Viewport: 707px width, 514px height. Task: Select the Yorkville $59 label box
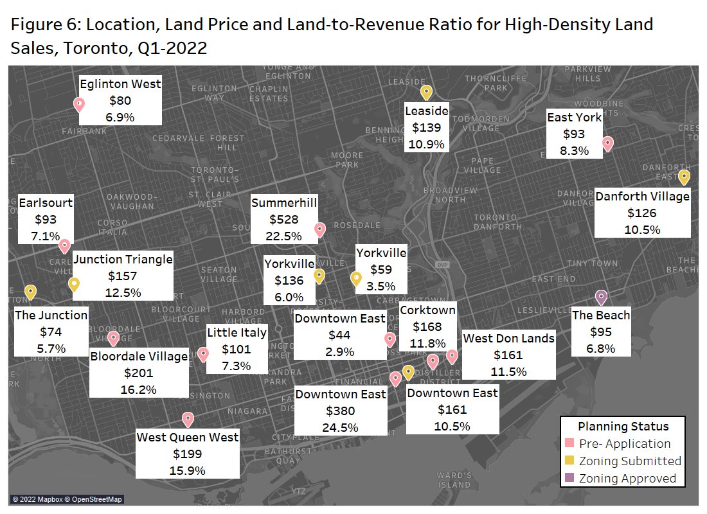382,268
